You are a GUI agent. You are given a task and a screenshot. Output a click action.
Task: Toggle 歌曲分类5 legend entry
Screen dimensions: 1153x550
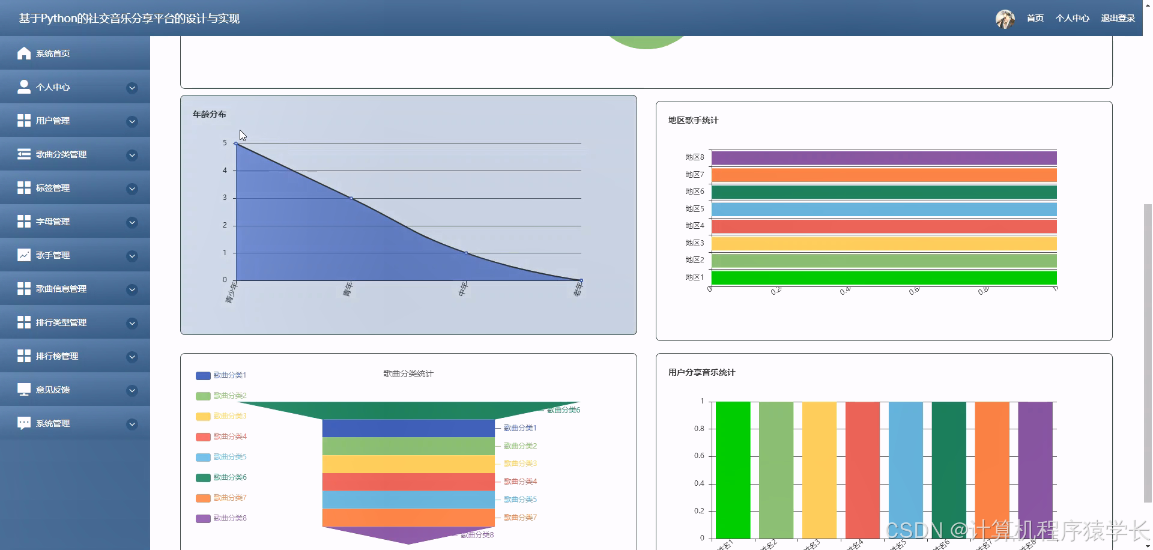coord(221,457)
